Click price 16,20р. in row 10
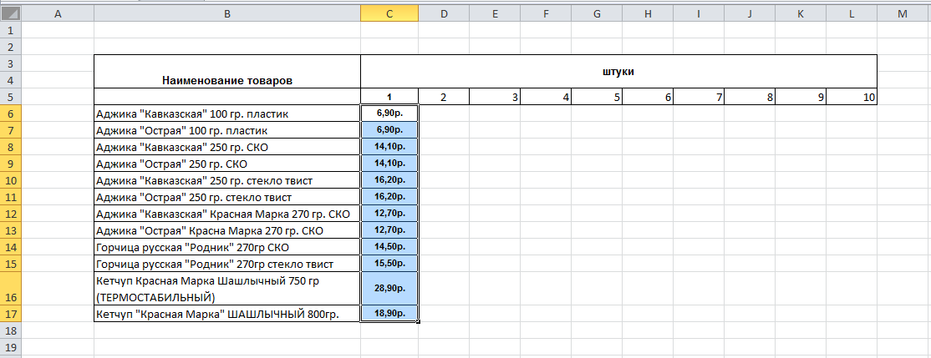Viewport: 931px width, 358px height. (x=389, y=180)
